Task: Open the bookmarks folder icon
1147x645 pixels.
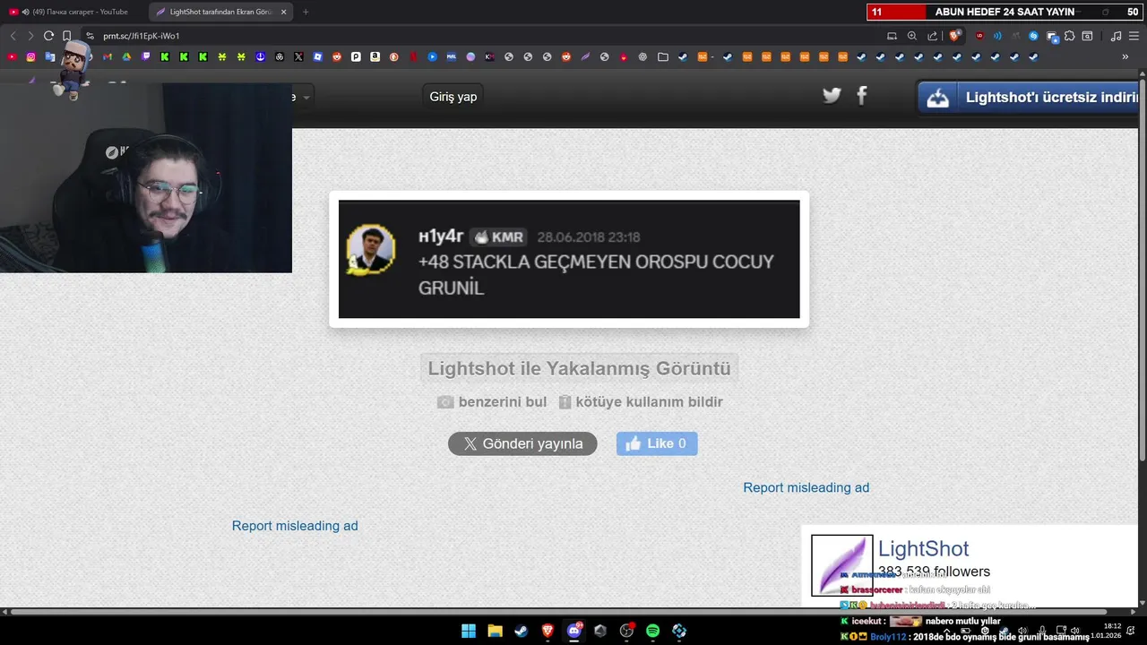Action: pos(662,56)
